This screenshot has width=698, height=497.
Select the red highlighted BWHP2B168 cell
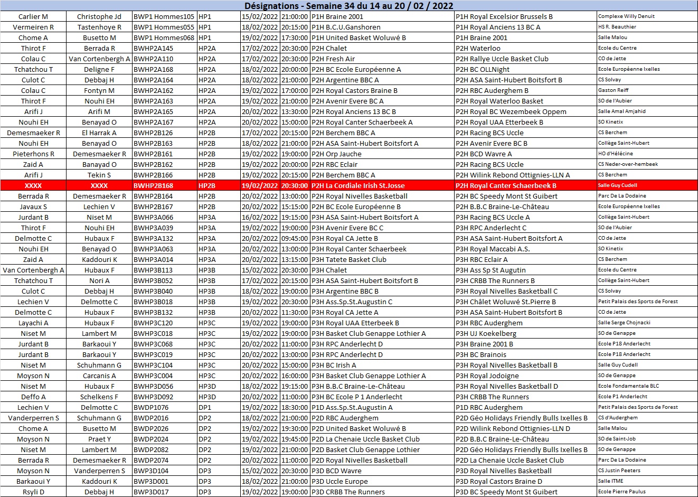pyautogui.click(x=153, y=185)
